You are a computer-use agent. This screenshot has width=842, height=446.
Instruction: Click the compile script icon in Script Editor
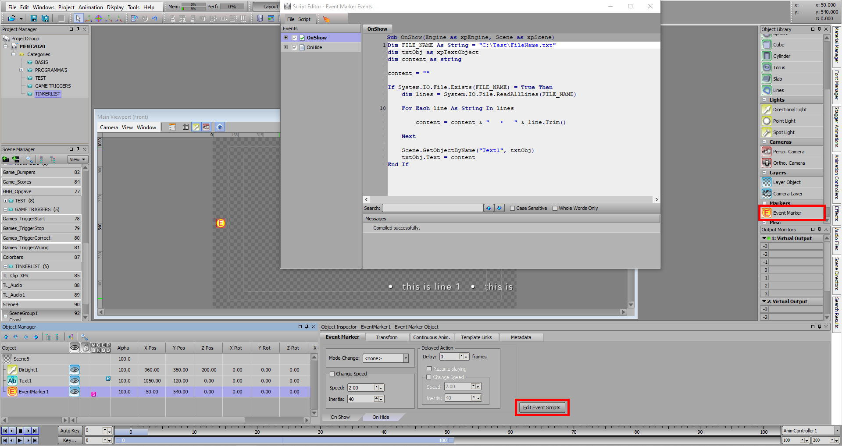326,19
